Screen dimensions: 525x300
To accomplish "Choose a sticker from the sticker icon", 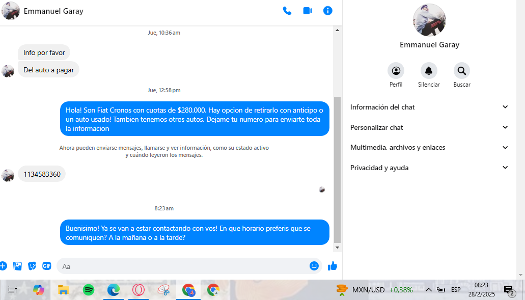I will pyautogui.click(x=32, y=266).
